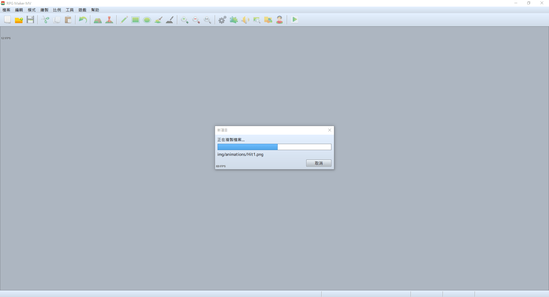Click the file copy progress bar
549x297 pixels.
(274, 147)
